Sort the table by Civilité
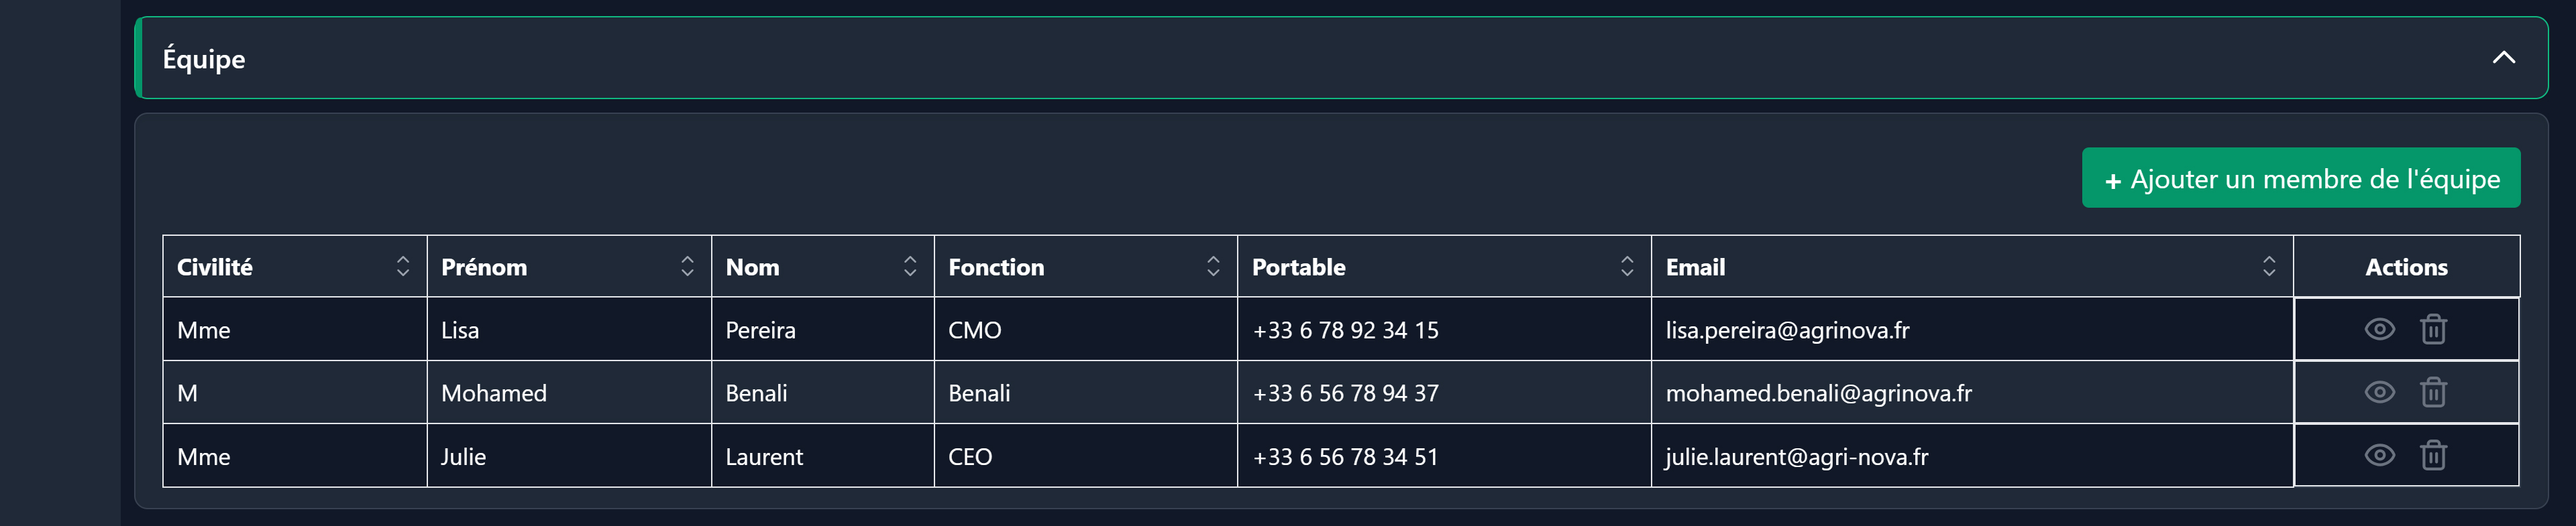 tap(403, 267)
